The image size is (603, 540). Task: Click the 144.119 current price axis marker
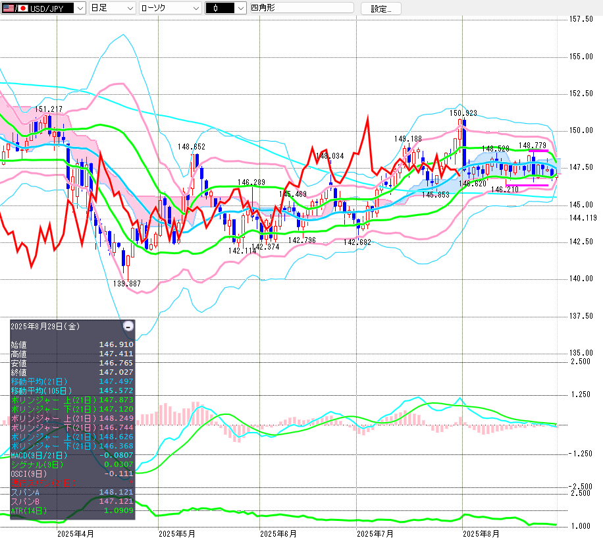583,218
